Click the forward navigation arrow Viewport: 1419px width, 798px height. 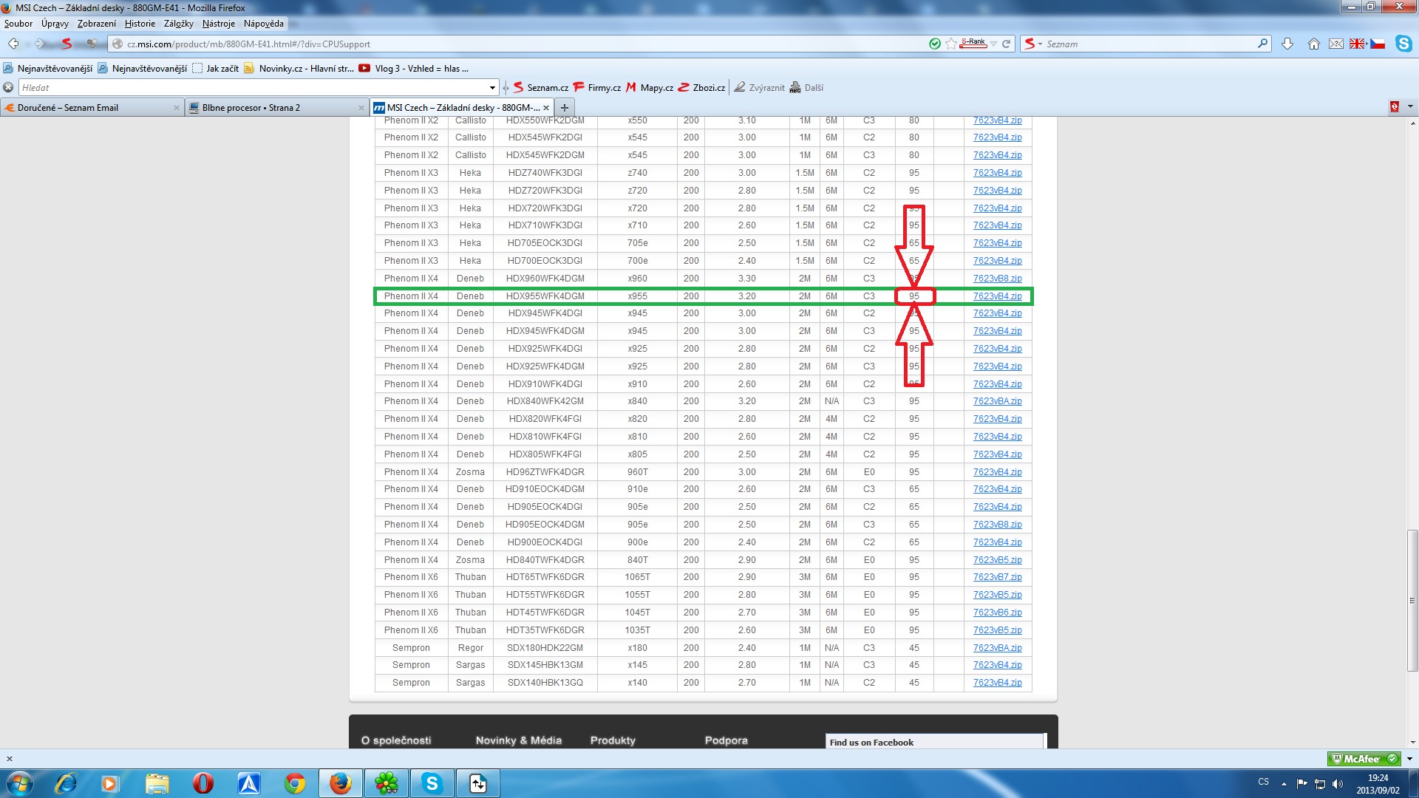click(40, 44)
